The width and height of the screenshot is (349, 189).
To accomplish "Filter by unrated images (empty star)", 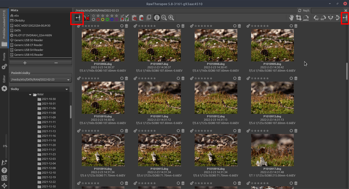I will tap(94, 16).
